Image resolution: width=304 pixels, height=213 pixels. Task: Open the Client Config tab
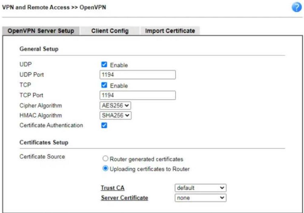tap(110, 31)
